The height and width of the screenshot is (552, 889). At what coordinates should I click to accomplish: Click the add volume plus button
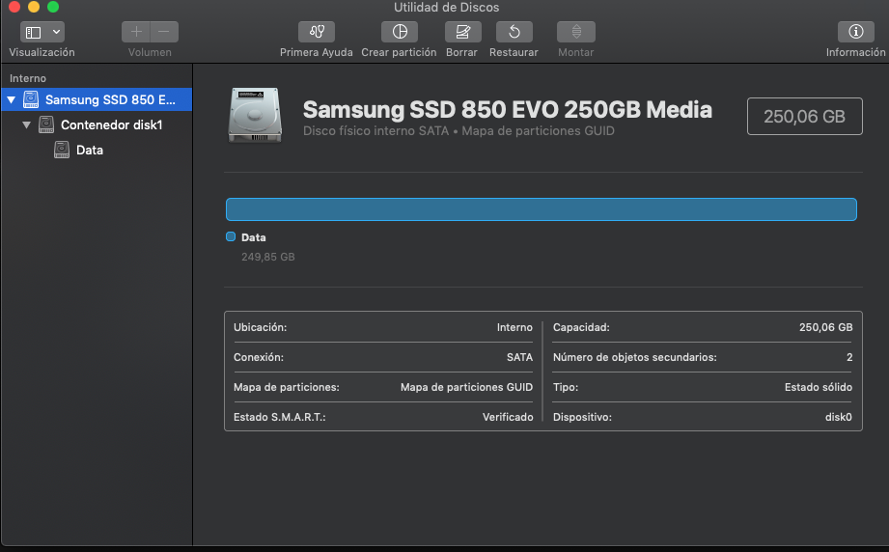tap(136, 32)
